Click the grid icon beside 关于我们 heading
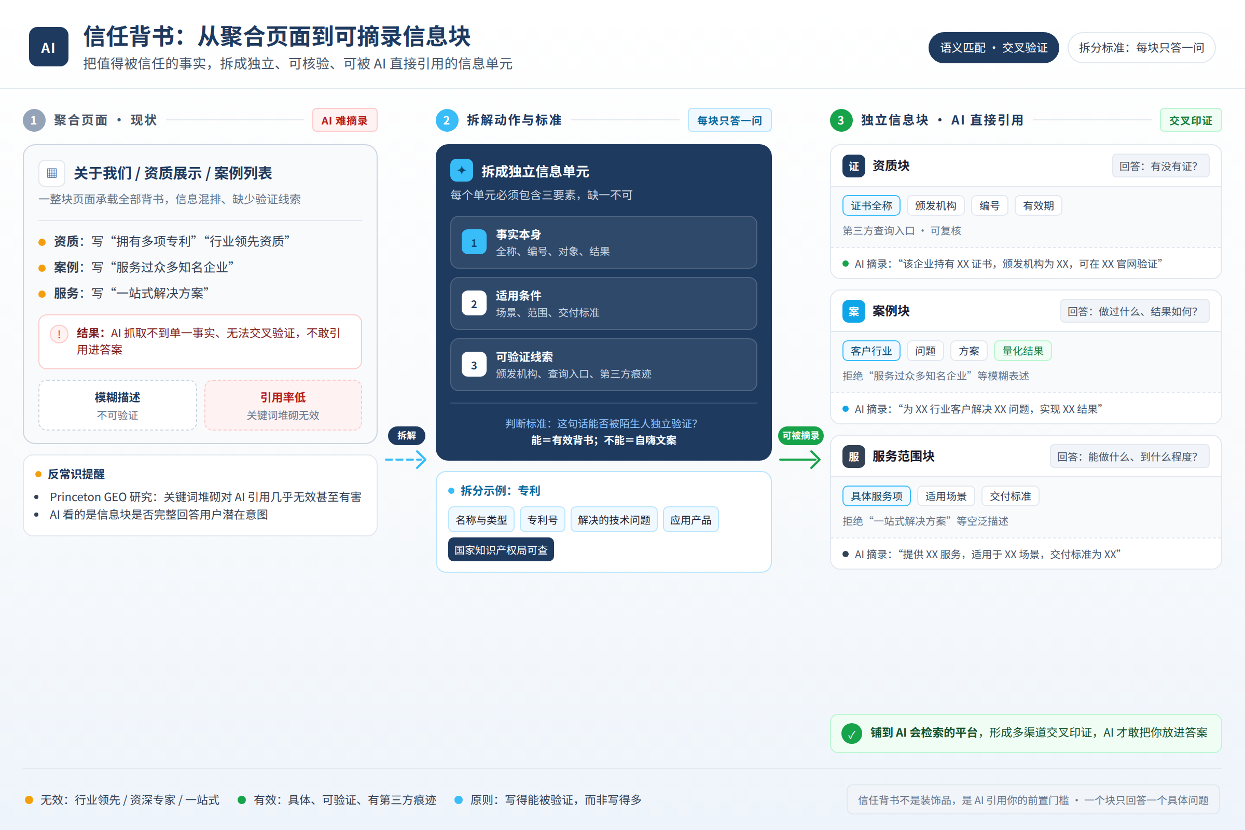Viewport: 1245px width, 830px height. coord(52,173)
